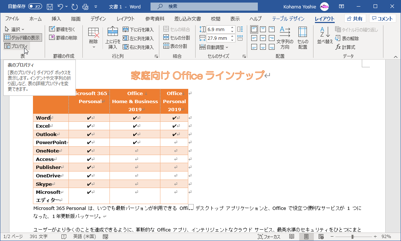Switch to the ホーム tab
Viewport: 401px width, 241px height.
tap(36, 19)
